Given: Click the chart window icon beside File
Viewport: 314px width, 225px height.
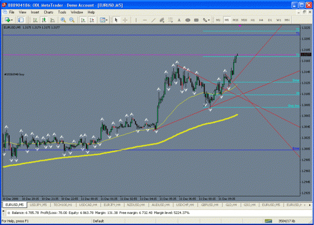Looking at the screenshot, I should pyautogui.click(x=5, y=12).
